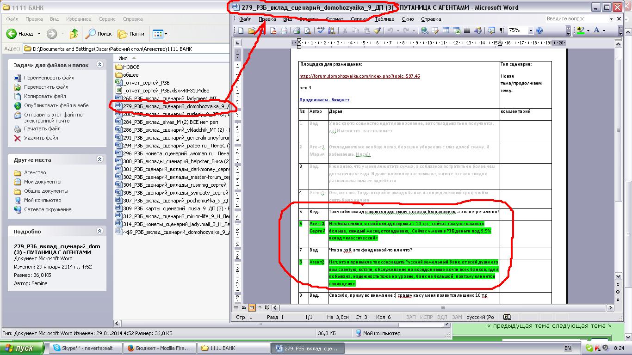
Task: Open Print Preview in Word toolbar
Action: [x=308, y=31]
